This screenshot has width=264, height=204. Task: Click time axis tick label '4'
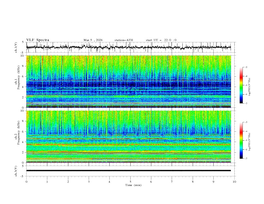[x=109, y=182]
